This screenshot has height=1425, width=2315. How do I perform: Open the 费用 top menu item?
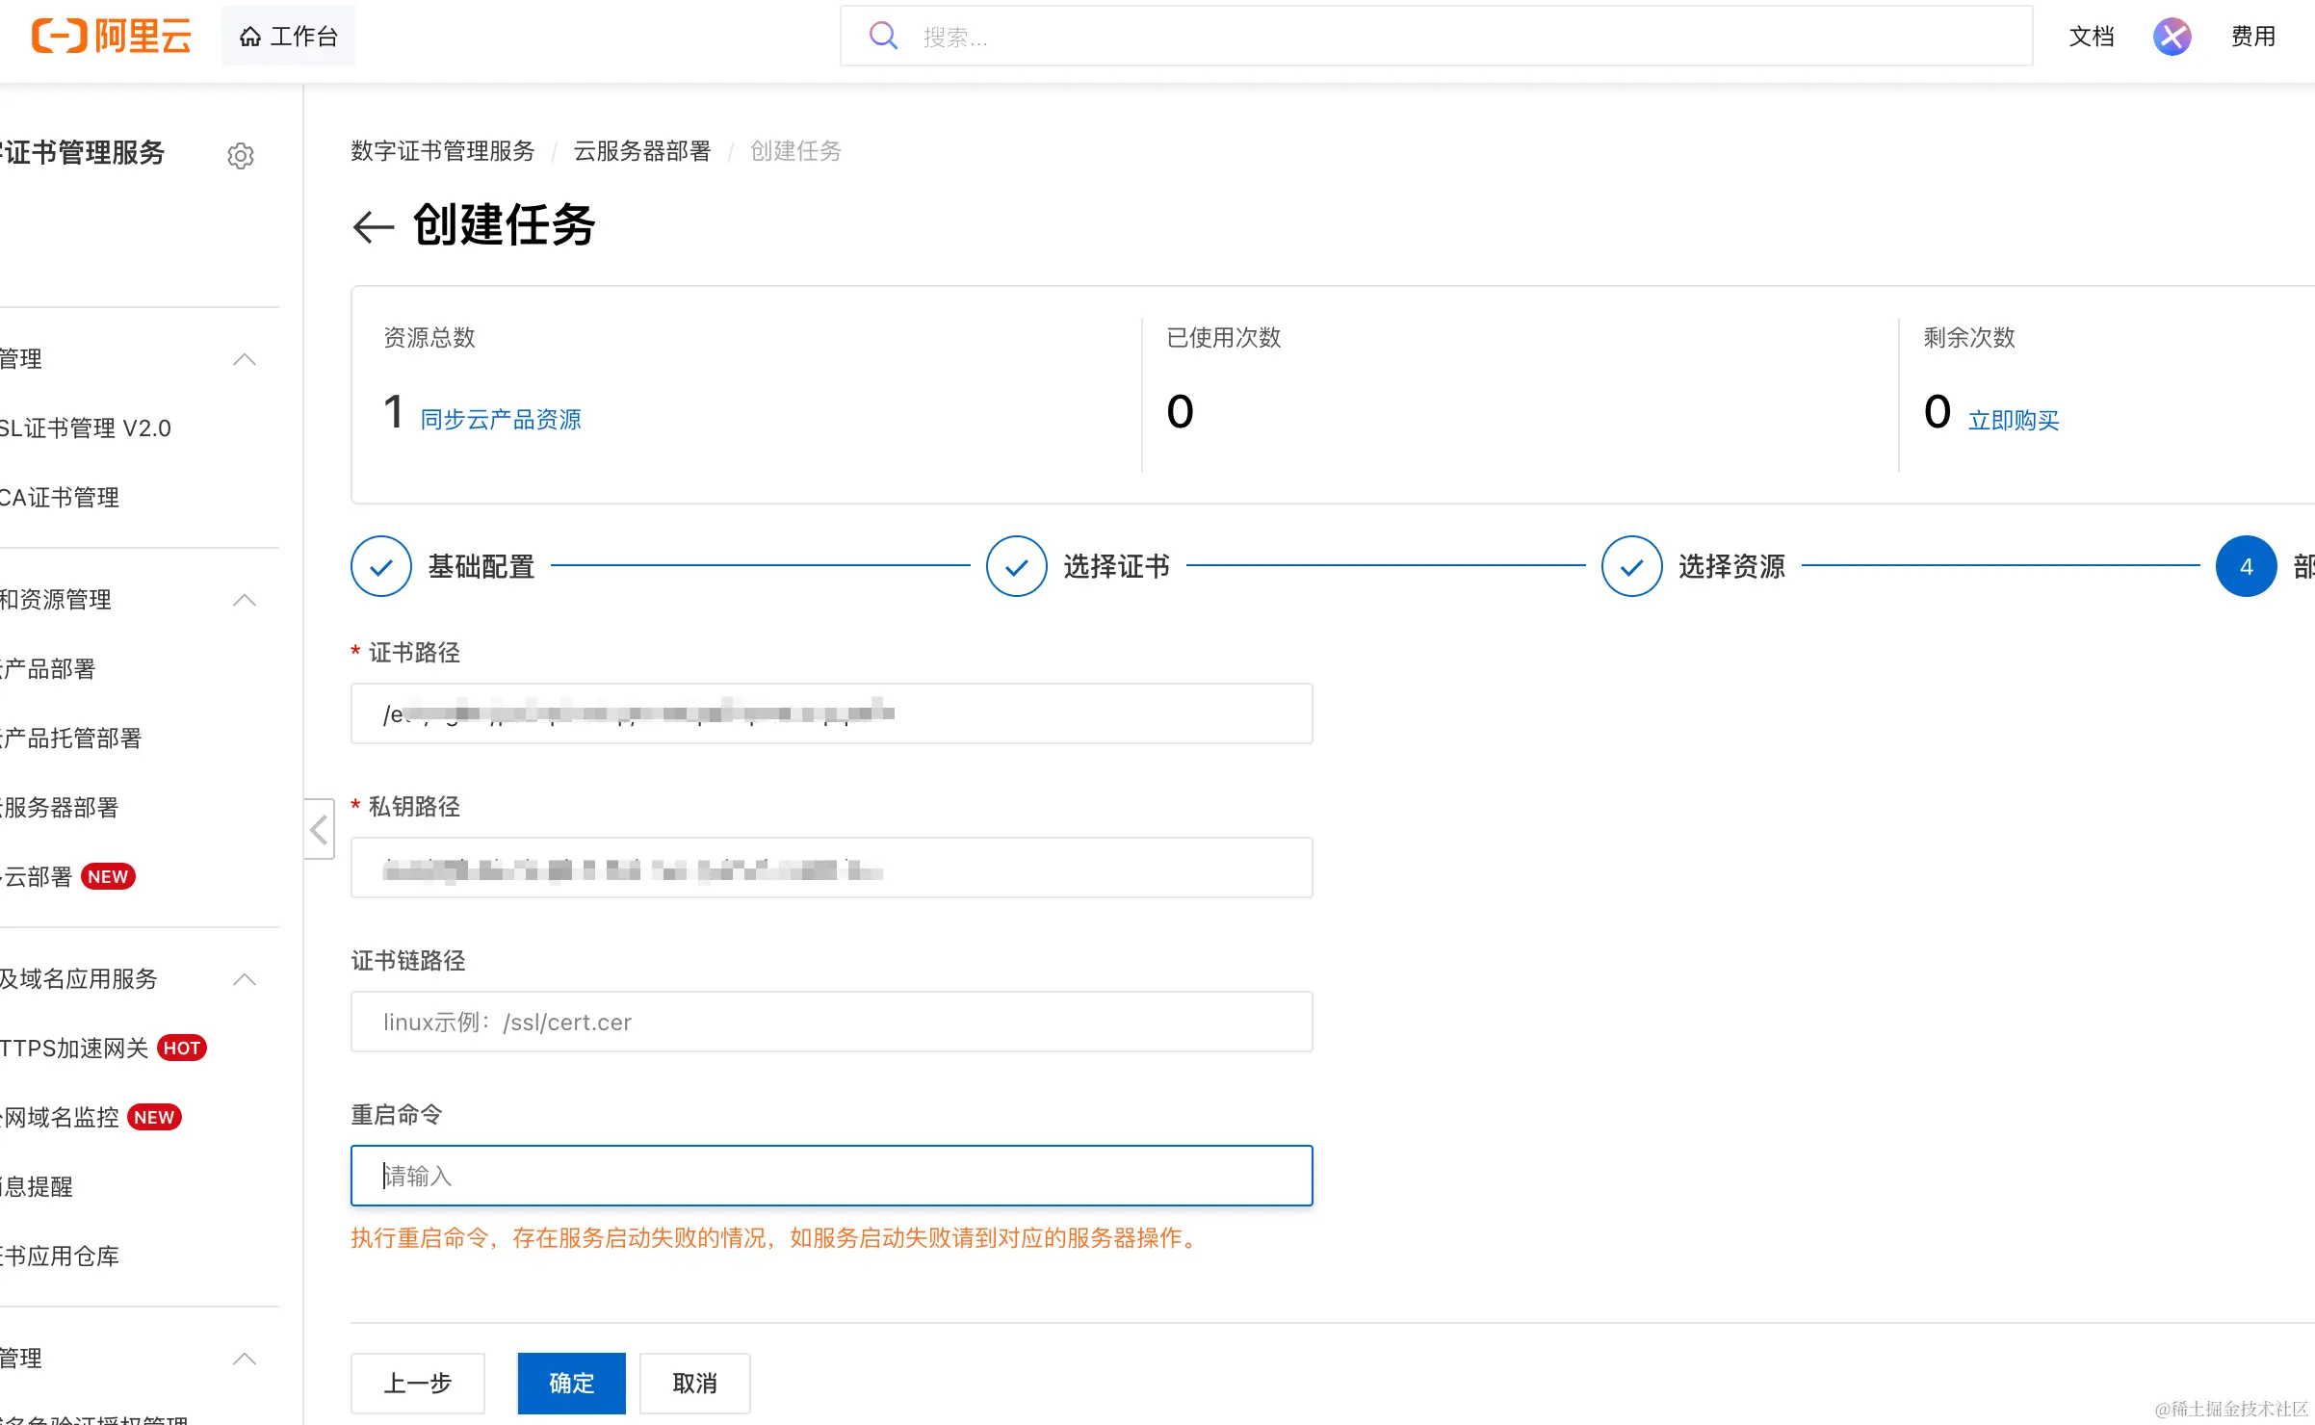pyautogui.click(x=2252, y=37)
